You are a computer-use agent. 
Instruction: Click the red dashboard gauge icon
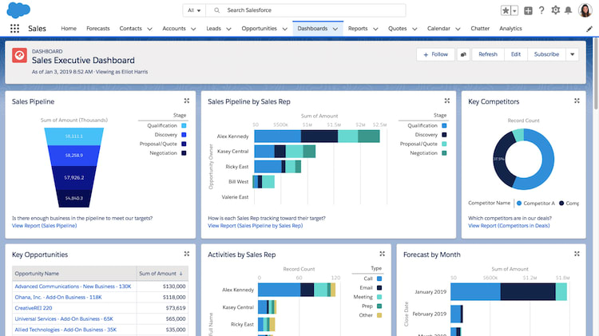point(19,55)
